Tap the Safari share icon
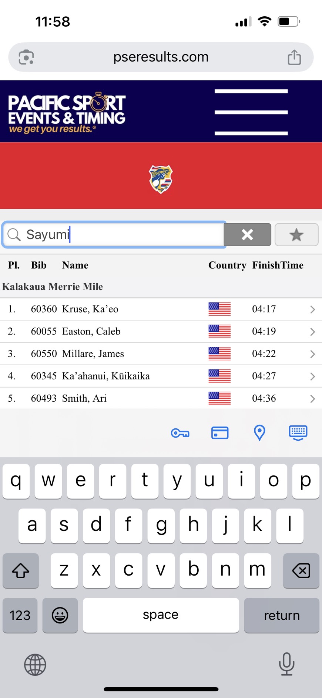 click(x=294, y=57)
